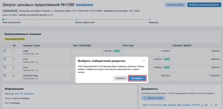Image resolution: width=223 pixels, height=109 pixels.
Task: Click the Запрос ценовых предложений №1088 title
Action: tap(38, 5)
